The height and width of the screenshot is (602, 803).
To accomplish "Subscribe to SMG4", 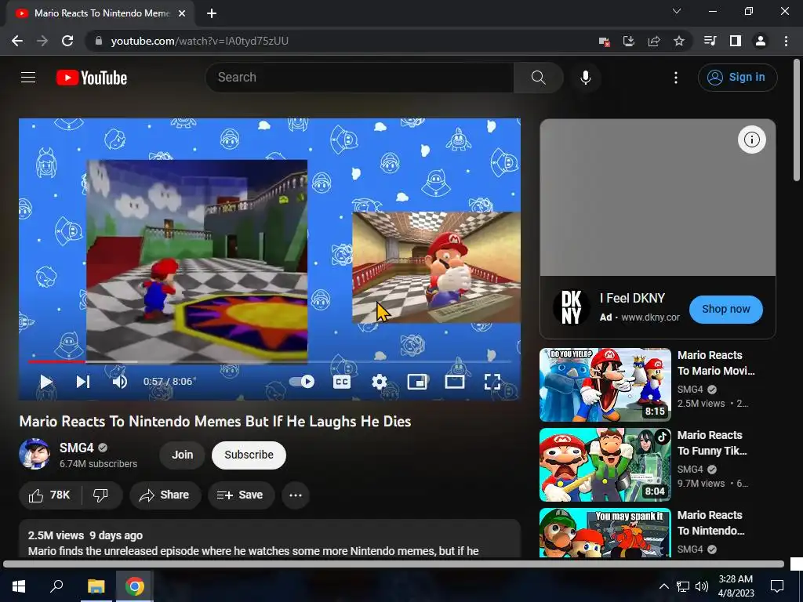I will click(249, 455).
